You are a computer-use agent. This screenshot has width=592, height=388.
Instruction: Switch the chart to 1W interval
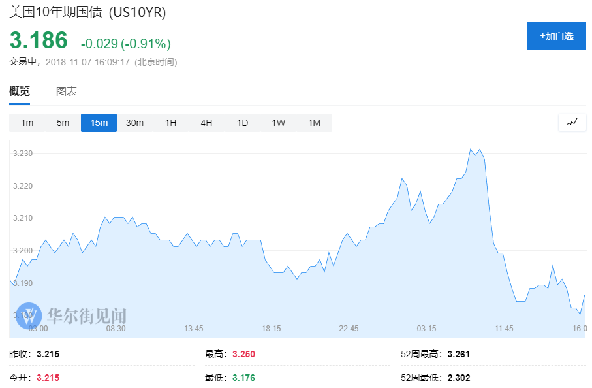pyautogui.click(x=278, y=123)
